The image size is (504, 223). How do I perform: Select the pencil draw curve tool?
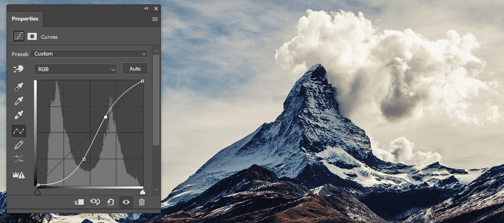click(19, 145)
